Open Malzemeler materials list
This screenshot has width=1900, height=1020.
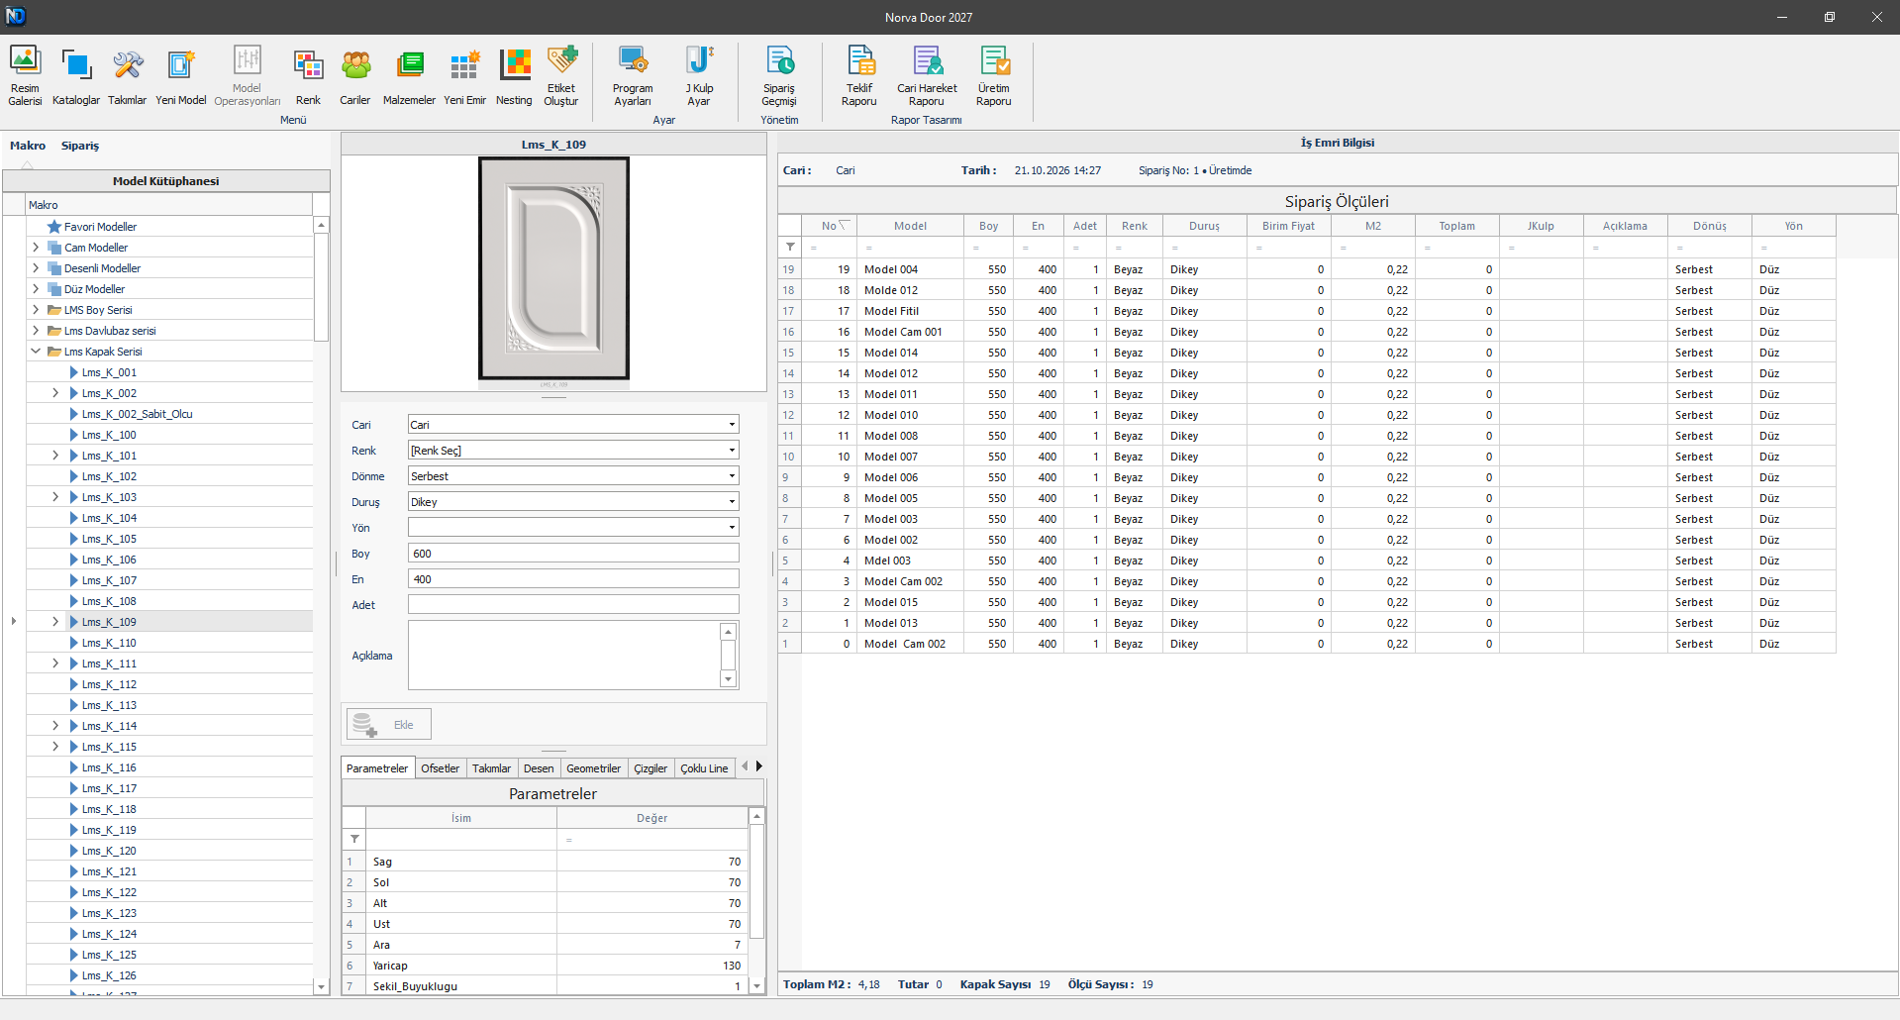409,75
